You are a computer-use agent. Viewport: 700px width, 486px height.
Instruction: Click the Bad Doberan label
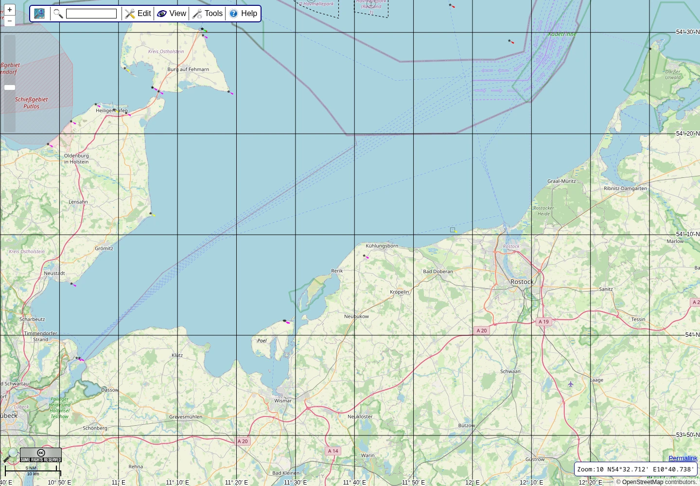pos(438,272)
